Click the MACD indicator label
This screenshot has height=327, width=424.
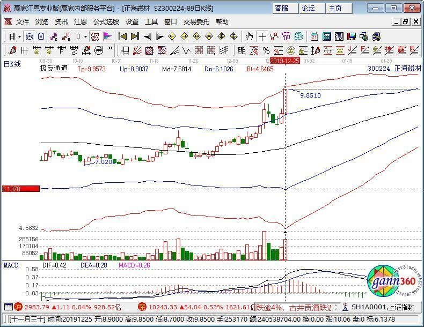[x=11, y=265]
